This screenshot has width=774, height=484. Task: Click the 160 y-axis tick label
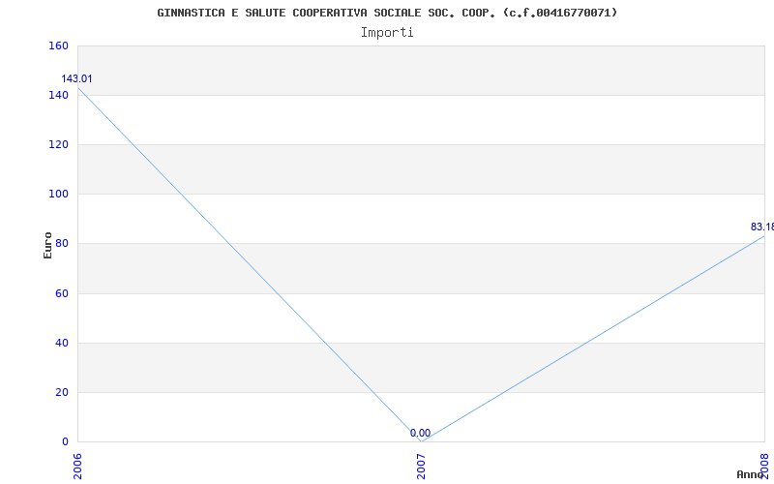tap(58, 45)
